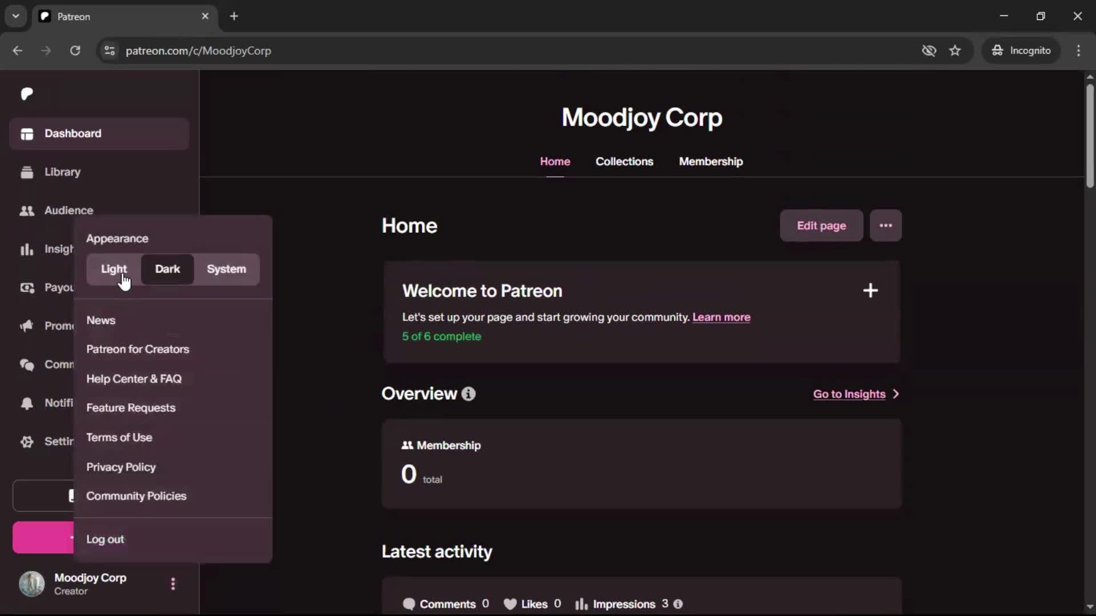Click the Moodjoy Corp profile avatar
The image size is (1096, 616).
coord(31,583)
